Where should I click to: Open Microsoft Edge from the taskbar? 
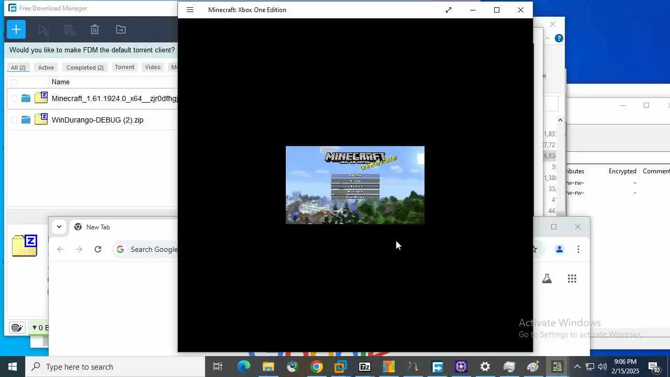(x=244, y=367)
